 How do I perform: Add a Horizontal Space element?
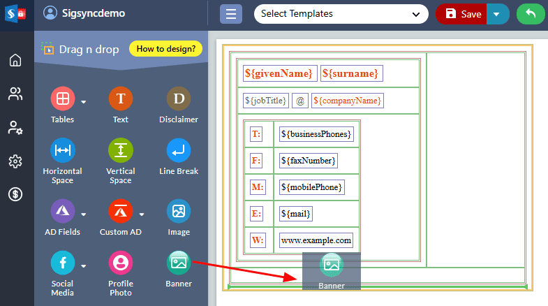click(63, 150)
